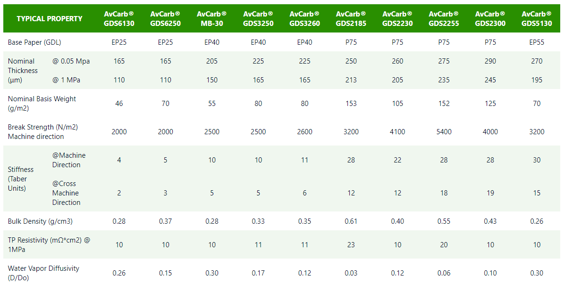564x292 pixels.
Task: Click the AvCarb MB-30 column header
Action: click(x=211, y=19)
